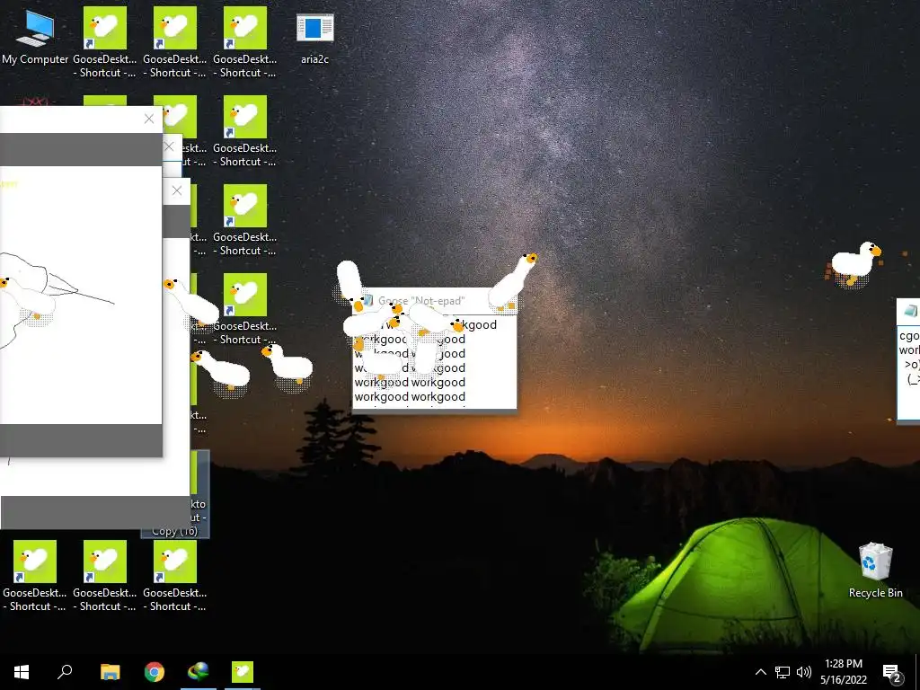Launch Google Chrome from the taskbar
The height and width of the screenshot is (690, 920).
(x=155, y=672)
